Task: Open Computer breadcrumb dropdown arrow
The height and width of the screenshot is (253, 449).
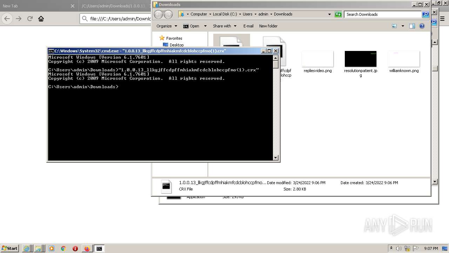Action: pyautogui.click(x=210, y=14)
